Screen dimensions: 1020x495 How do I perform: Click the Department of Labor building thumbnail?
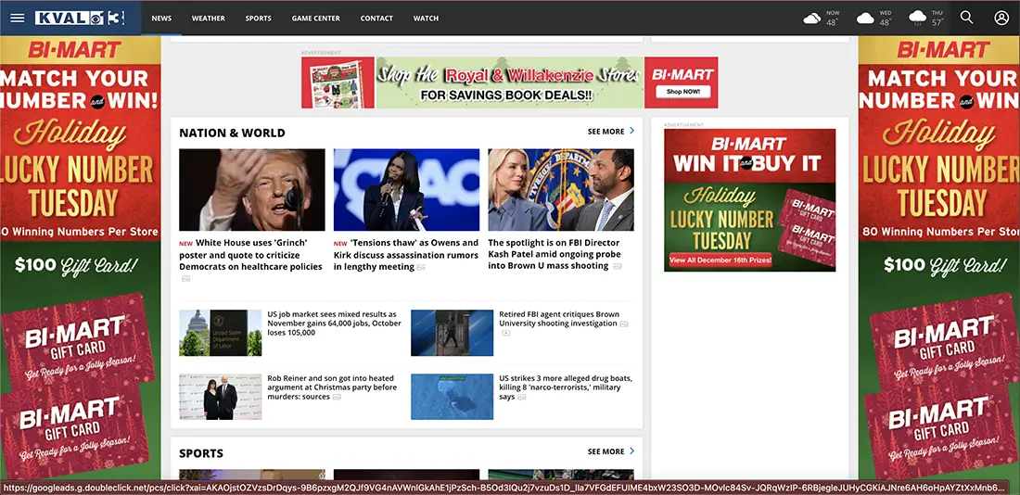click(x=221, y=333)
